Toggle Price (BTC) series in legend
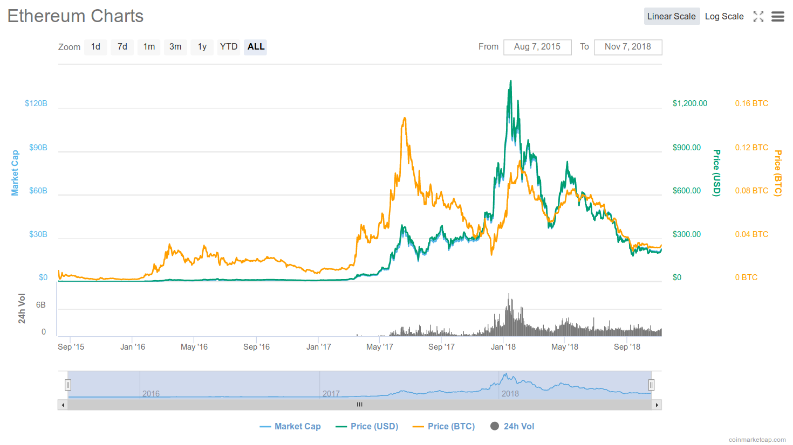 443,426
